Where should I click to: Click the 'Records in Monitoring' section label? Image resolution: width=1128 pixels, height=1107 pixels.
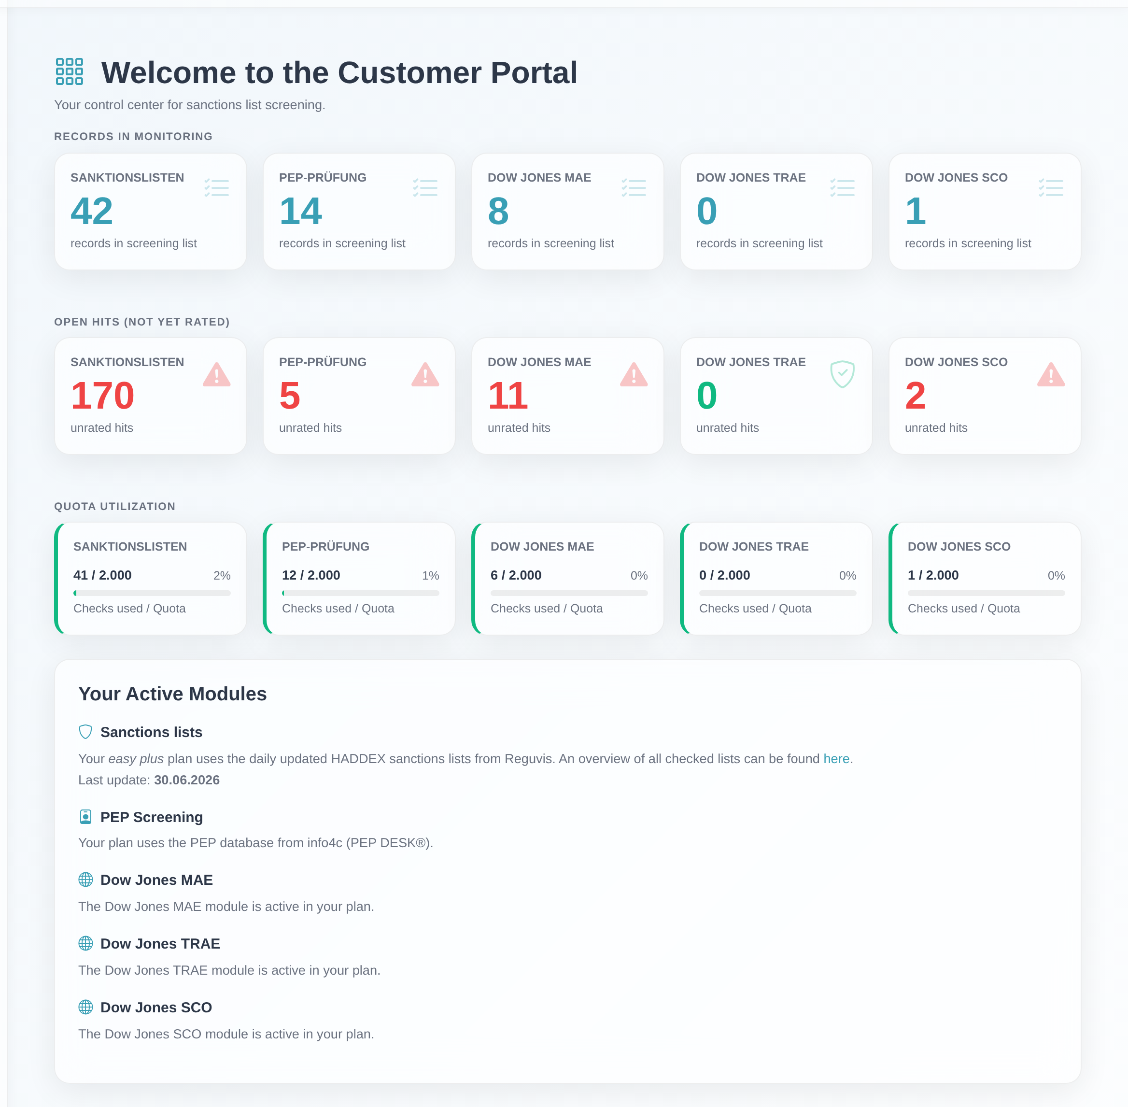coord(133,137)
